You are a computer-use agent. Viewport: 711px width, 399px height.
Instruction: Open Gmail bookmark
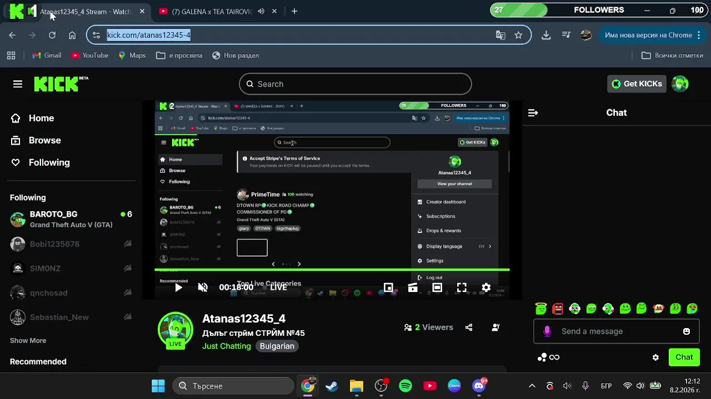(47, 55)
